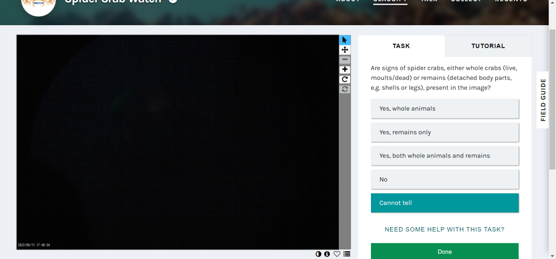Choose Yes, both whole animals and remains

coord(445,156)
